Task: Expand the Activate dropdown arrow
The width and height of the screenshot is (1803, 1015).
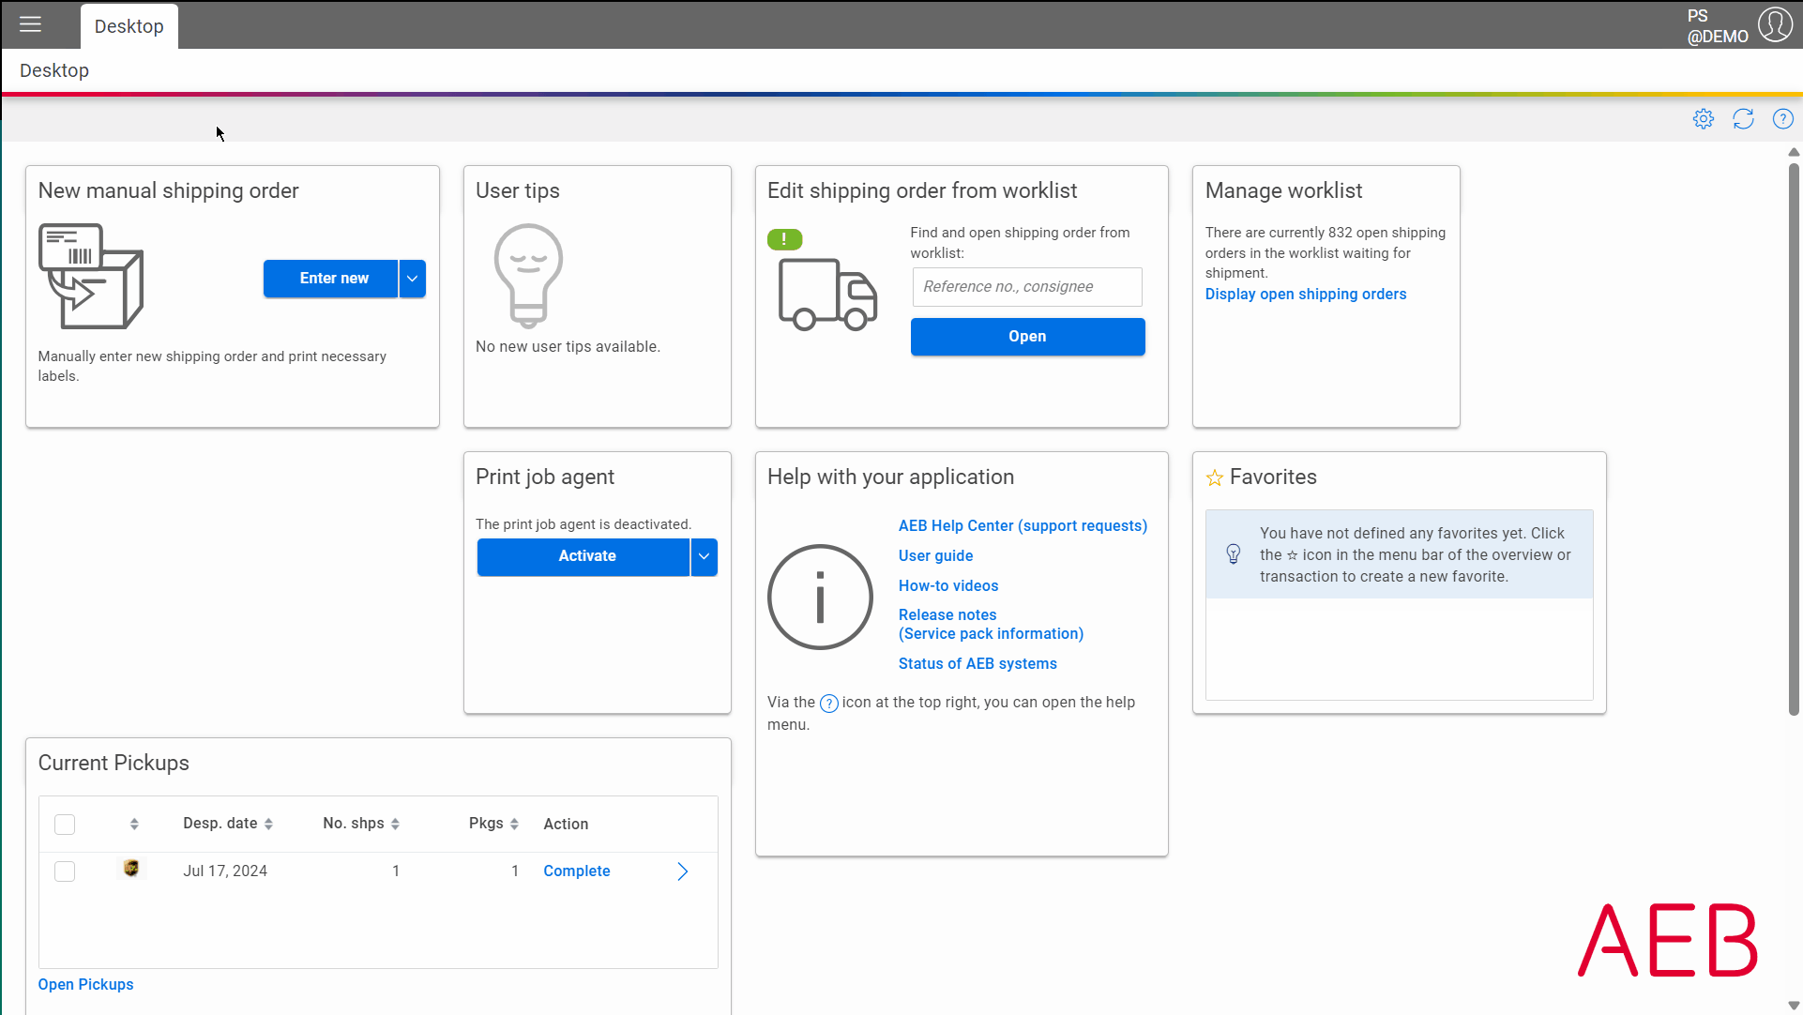Action: (705, 557)
